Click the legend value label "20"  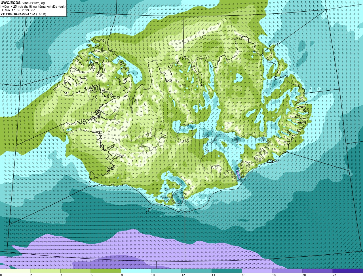click(304, 275)
